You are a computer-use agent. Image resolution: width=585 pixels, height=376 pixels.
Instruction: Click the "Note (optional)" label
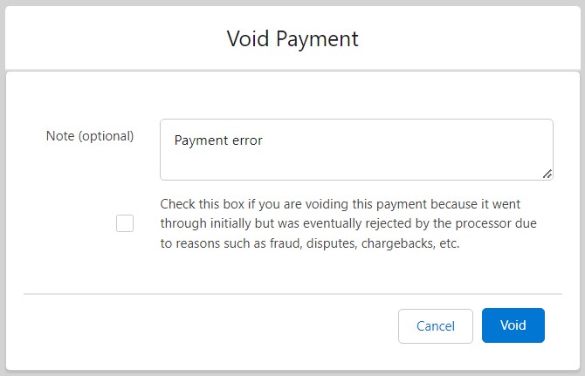pyautogui.click(x=89, y=136)
